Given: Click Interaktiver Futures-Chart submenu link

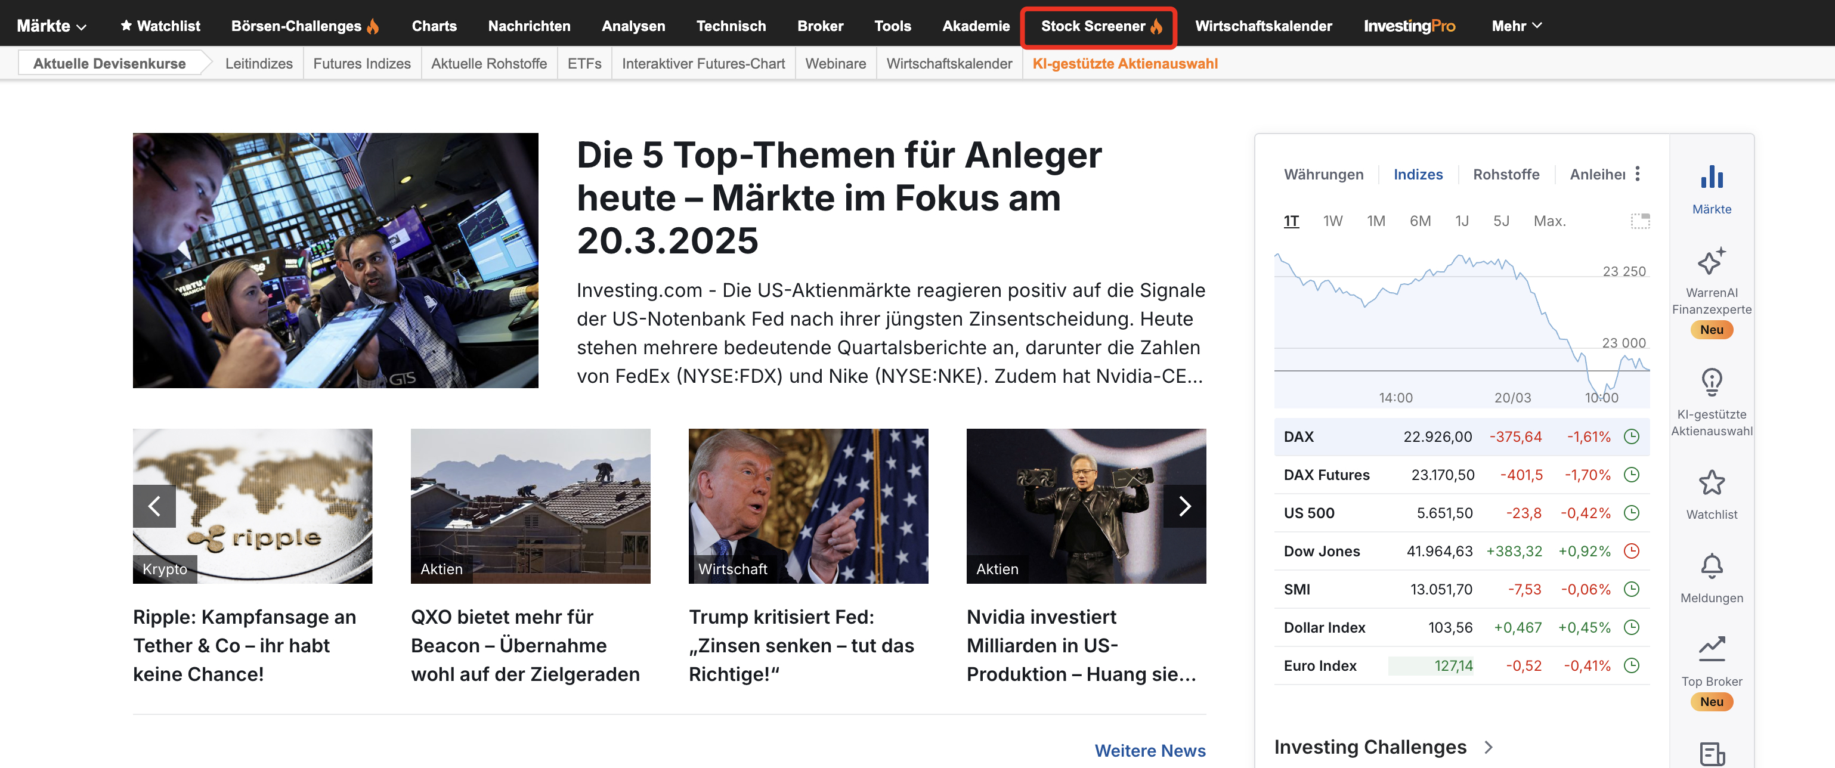Looking at the screenshot, I should pyautogui.click(x=703, y=63).
